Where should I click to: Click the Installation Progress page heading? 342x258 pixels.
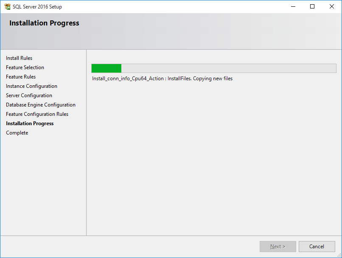44,23
